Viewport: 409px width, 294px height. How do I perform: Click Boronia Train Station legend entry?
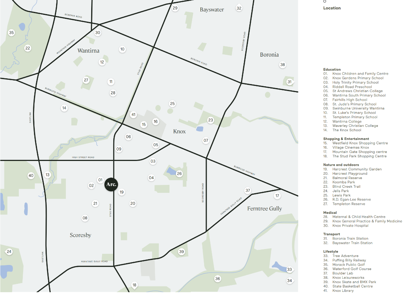346,239
